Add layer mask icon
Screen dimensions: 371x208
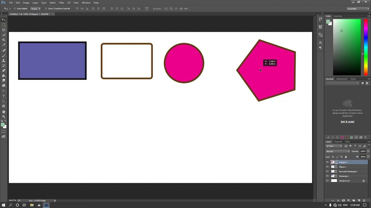tap(343, 200)
